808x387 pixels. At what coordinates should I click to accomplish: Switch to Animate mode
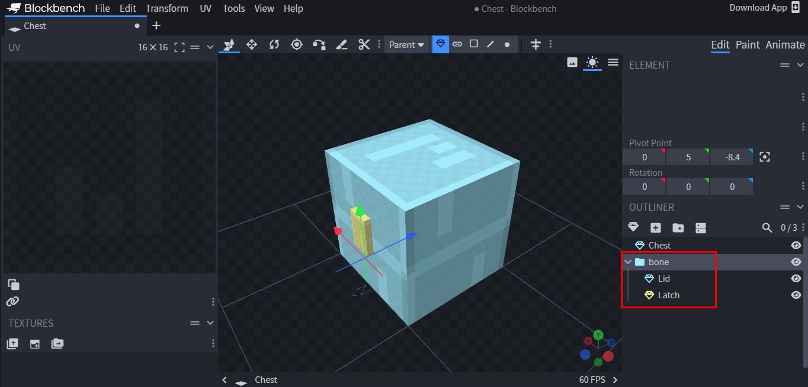[x=785, y=45]
